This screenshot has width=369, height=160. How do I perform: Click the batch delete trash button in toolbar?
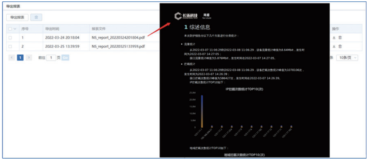36,17
